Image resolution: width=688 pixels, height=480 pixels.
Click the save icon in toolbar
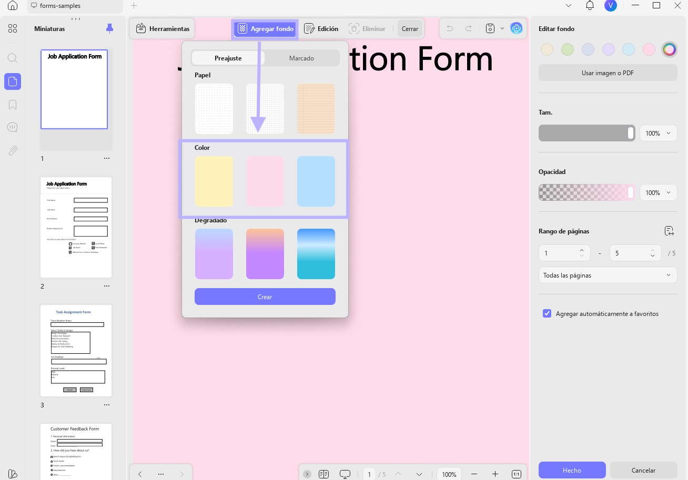click(490, 28)
